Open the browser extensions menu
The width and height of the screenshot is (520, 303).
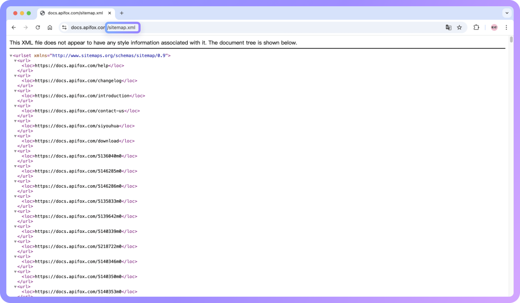[476, 27]
